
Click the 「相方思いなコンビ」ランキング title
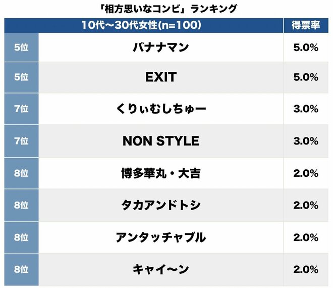(165, 9)
